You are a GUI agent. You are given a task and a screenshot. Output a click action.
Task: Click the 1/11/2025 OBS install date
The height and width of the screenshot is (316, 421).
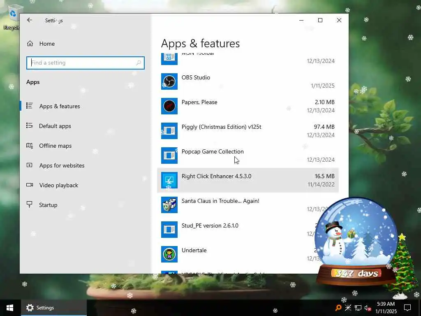point(322,86)
